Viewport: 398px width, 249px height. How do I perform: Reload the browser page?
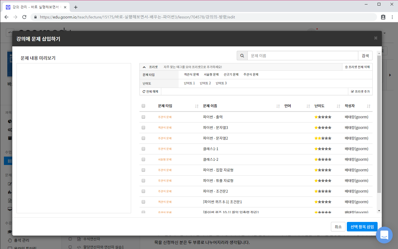point(24,17)
